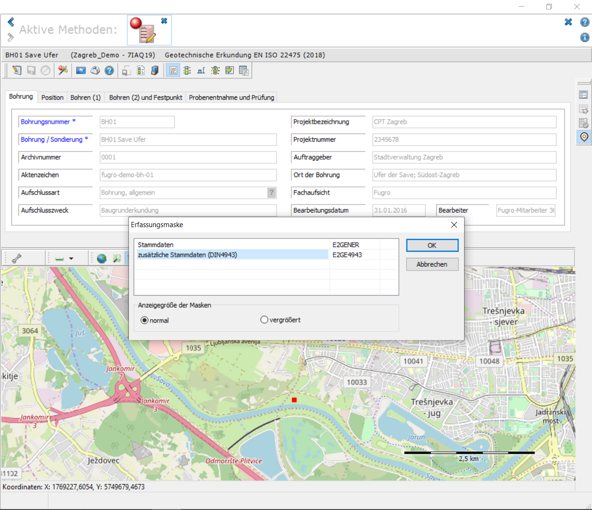Click the copy documents icon in the toolbar
Image resolution: width=592 pixels, height=510 pixels.
[127, 70]
